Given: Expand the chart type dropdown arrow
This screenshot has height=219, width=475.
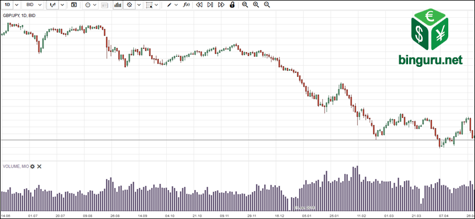Looking at the screenshot, I should point(62,5).
